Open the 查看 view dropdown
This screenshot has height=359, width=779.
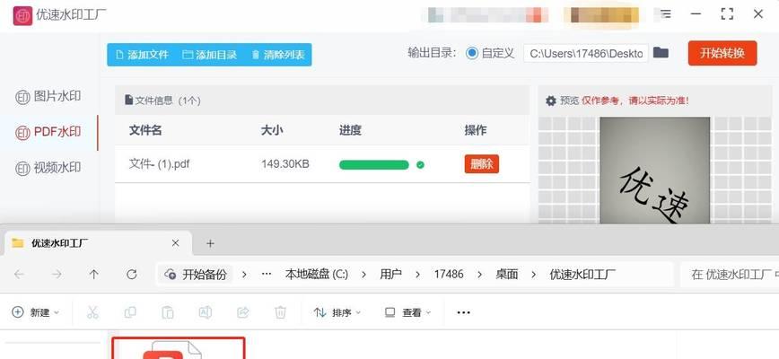point(408,312)
